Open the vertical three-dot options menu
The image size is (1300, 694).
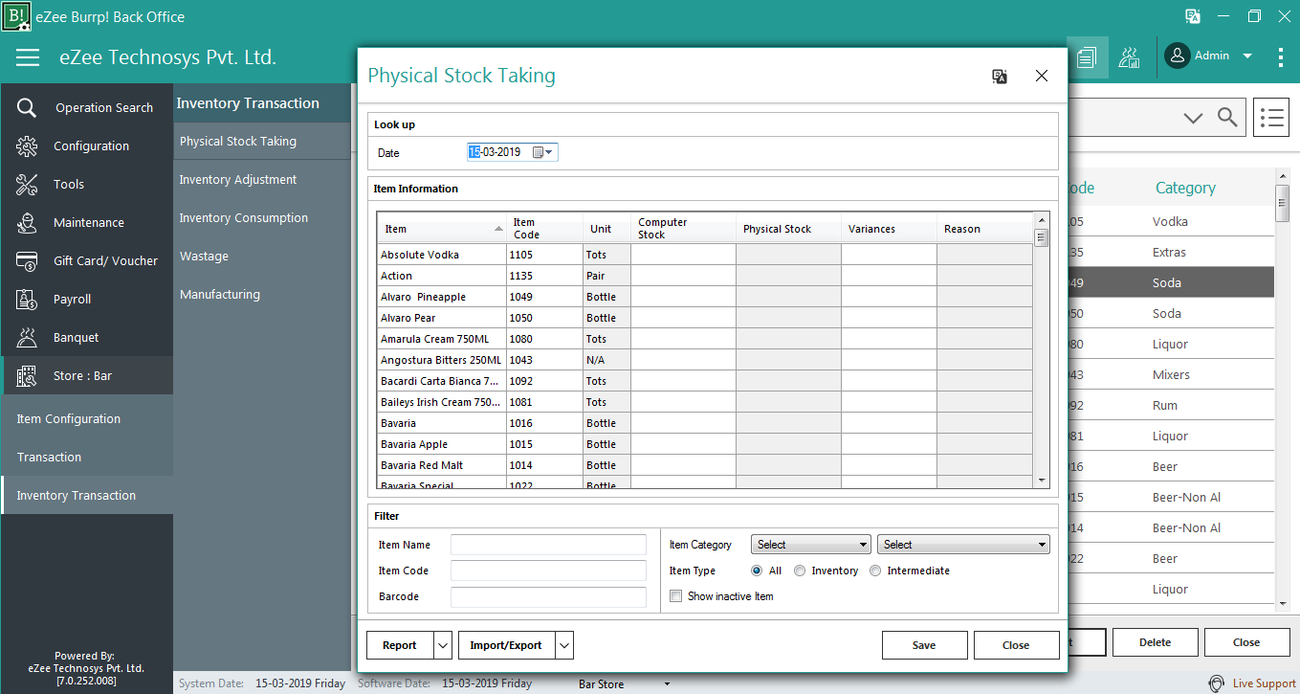coord(1281,57)
